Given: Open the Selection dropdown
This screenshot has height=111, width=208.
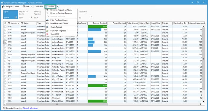Looking at the screenshot, I should [40, 6].
